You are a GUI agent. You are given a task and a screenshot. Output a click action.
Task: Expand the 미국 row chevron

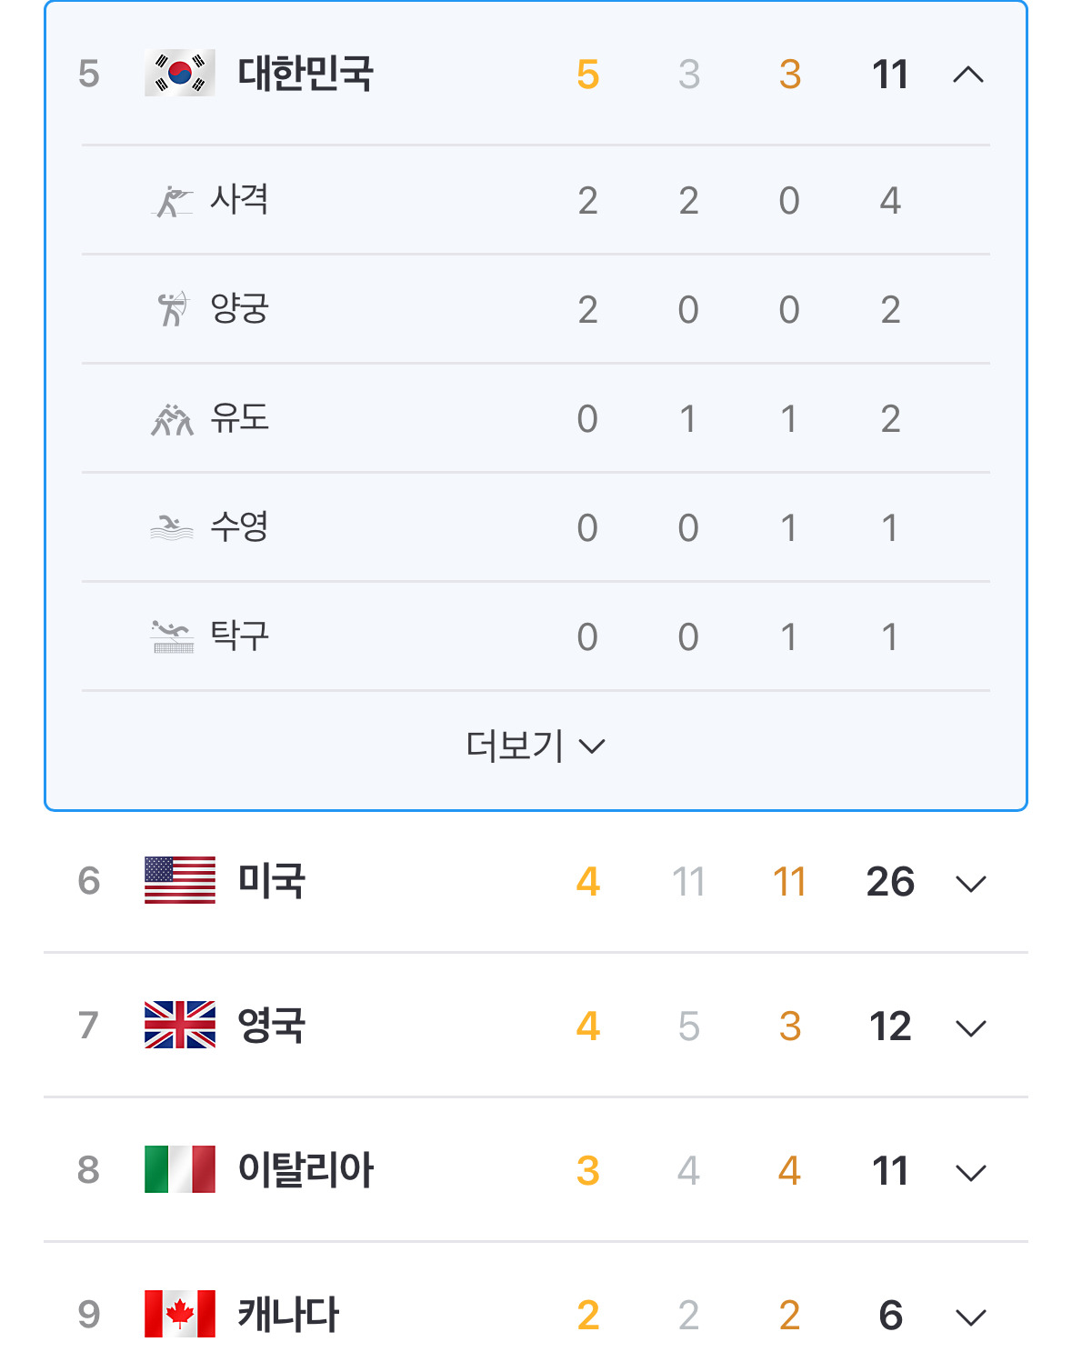click(971, 883)
